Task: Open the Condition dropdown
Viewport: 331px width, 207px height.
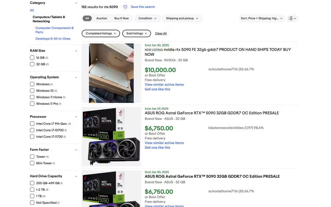Action: coord(147,18)
